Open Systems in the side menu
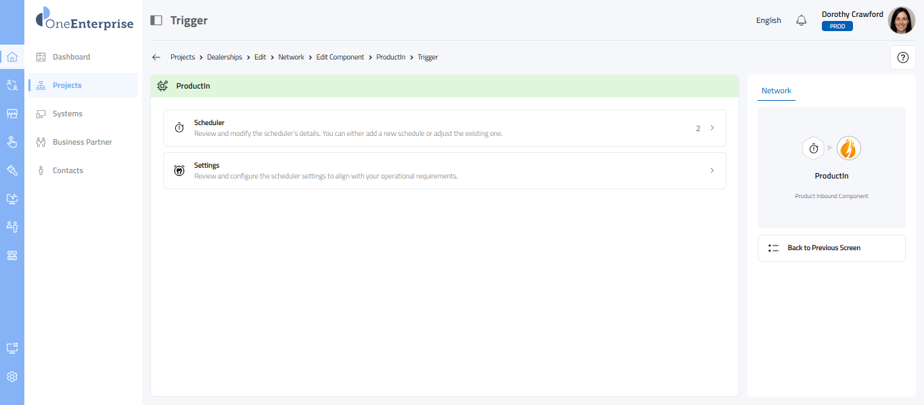 point(68,114)
